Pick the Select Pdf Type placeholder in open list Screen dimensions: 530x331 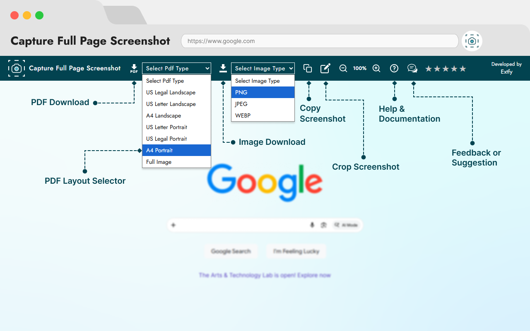coord(176,81)
